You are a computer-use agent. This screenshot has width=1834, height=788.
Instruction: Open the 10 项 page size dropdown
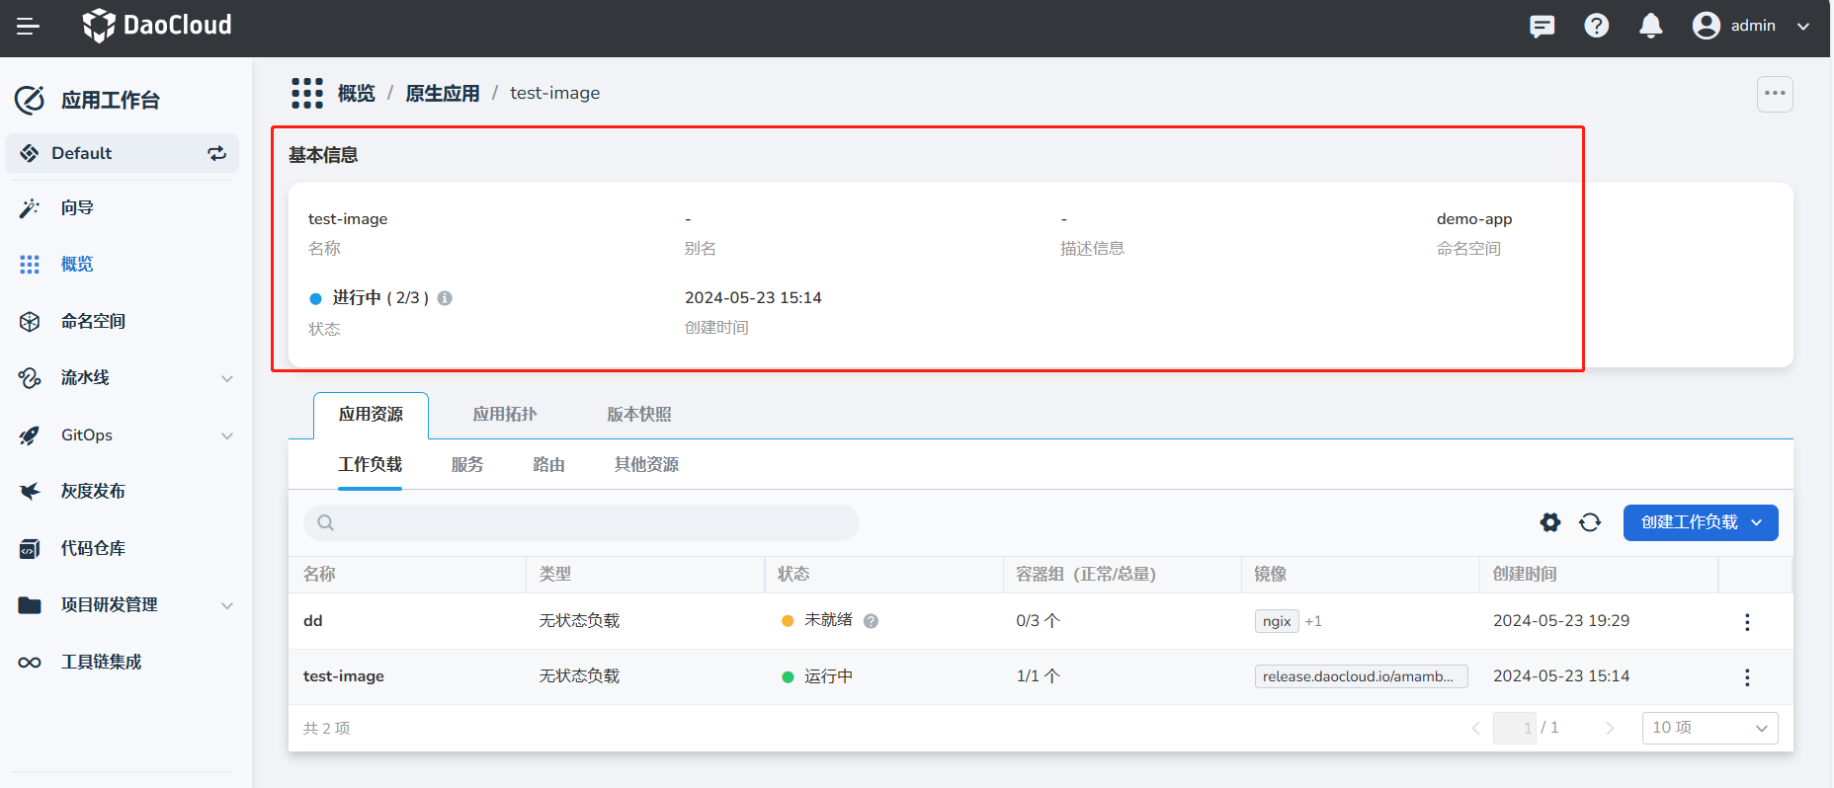point(1709,728)
